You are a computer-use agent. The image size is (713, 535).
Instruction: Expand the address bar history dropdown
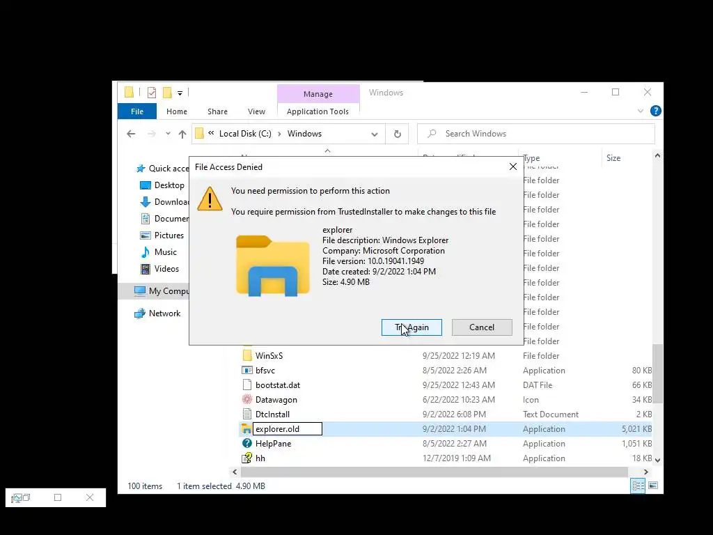point(374,134)
